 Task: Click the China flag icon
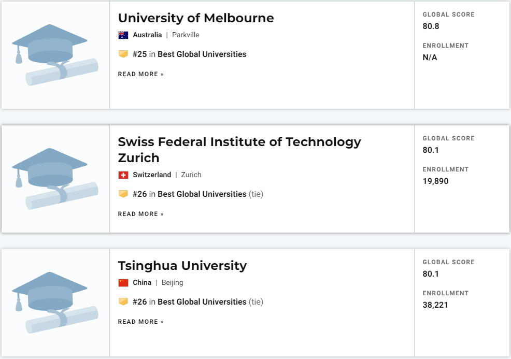point(123,283)
